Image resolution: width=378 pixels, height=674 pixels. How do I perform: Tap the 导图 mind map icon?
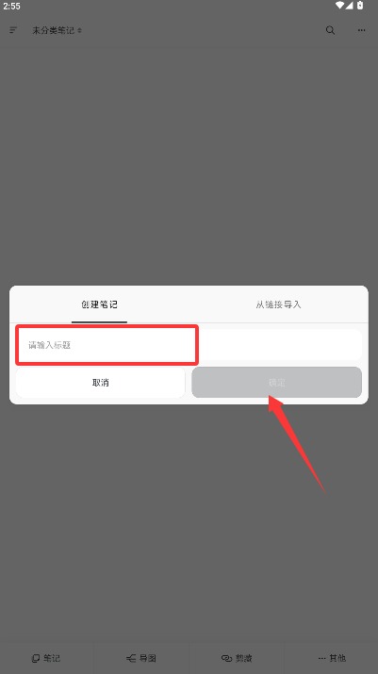131,658
